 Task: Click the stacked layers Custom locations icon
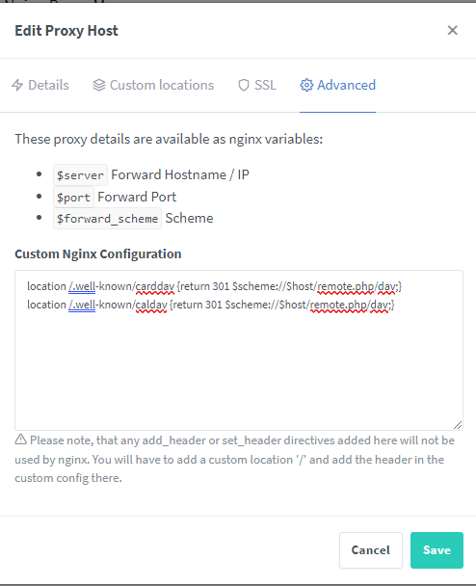pyautogui.click(x=99, y=85)
